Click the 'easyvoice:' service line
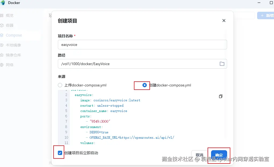Image resolution: width=274 pixels, height=167 pixels. pos(84,95)
